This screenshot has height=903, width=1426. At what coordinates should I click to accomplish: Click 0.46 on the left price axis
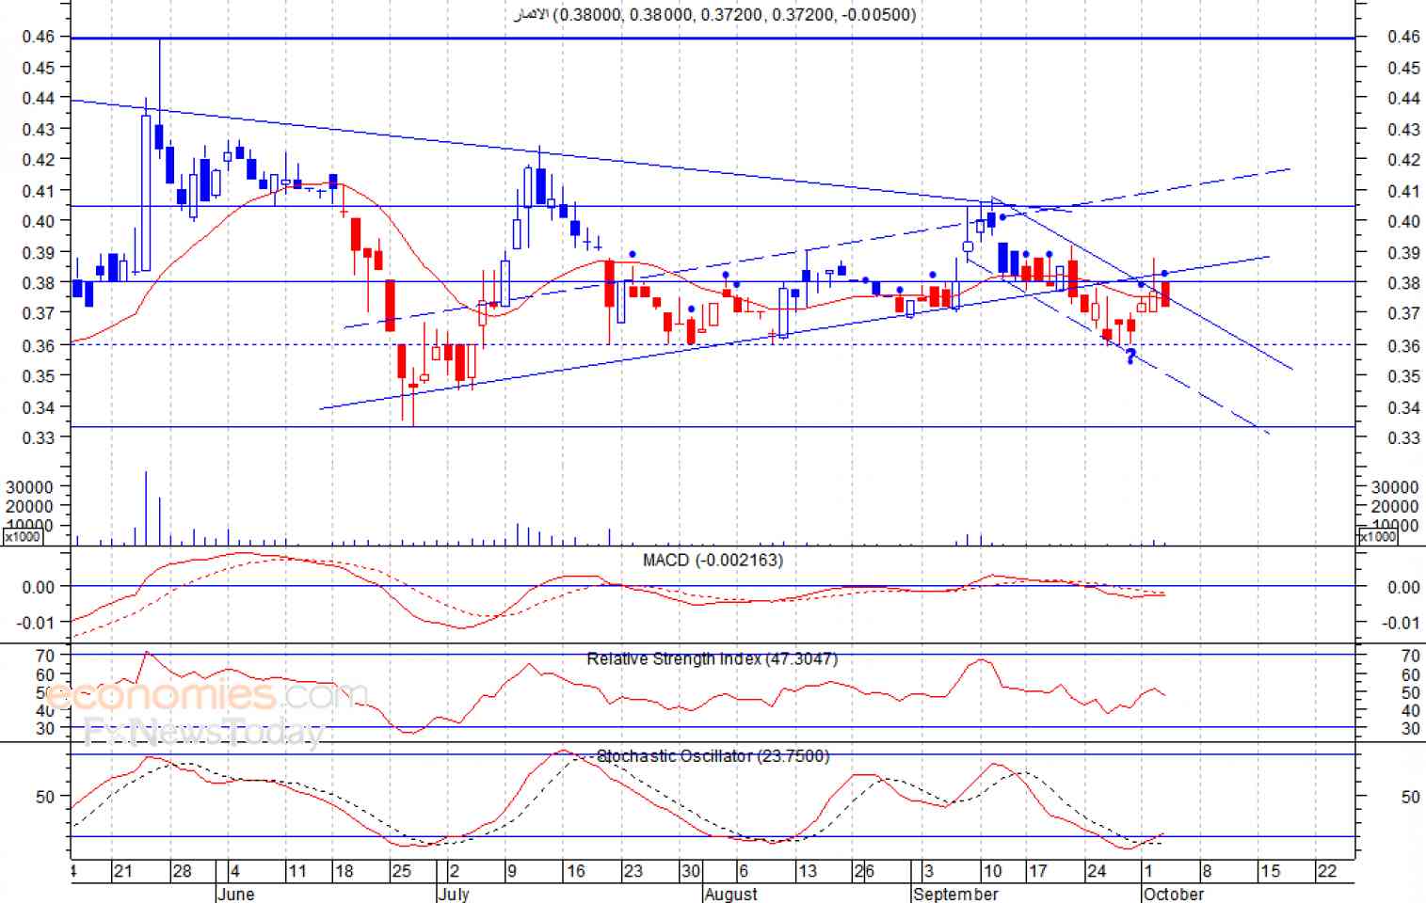click(x=39, y=37)
